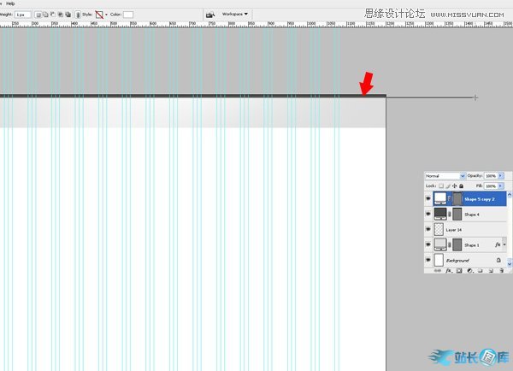Click the lock position move icon
513x371 pixels.
(455, 185)
